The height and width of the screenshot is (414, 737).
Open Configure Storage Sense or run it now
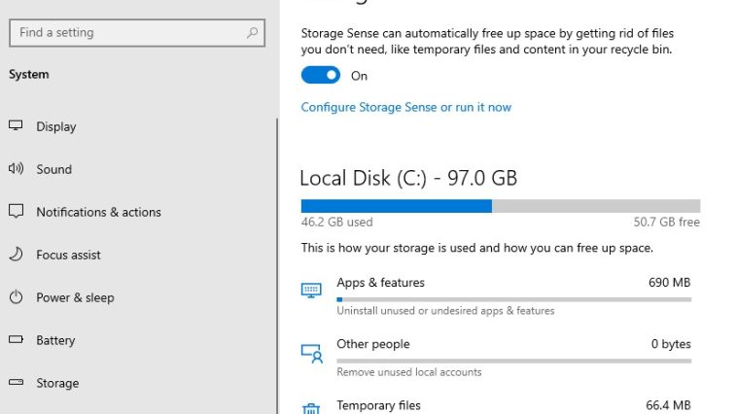pos(405,107)
